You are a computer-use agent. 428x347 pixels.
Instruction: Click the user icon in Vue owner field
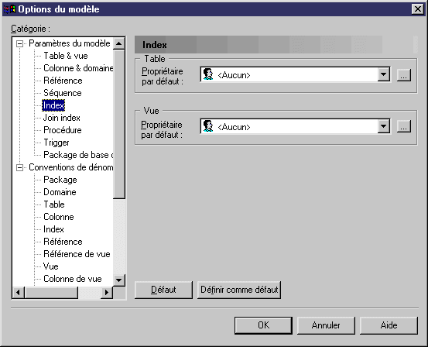(208, 126)
